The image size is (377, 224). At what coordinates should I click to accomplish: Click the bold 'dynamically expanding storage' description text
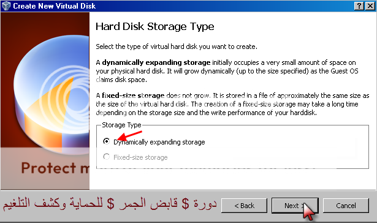tap(156, 62)
